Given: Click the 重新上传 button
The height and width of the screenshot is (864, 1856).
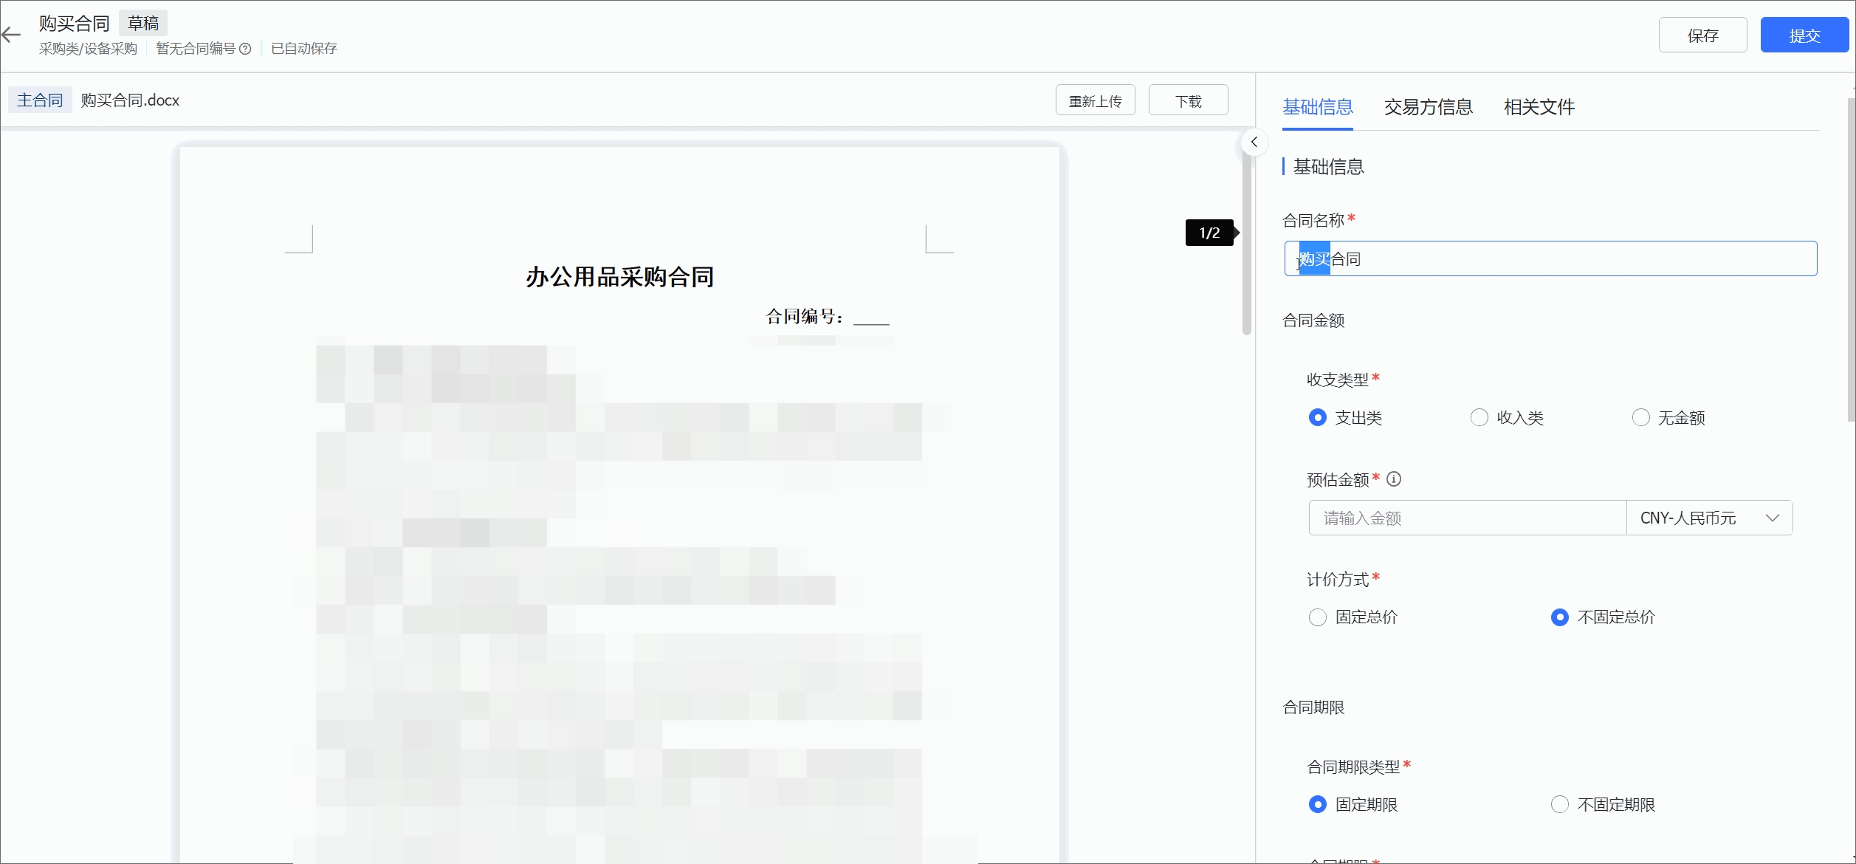Looking at the screenshot, I should click(x=1095, y=101).
